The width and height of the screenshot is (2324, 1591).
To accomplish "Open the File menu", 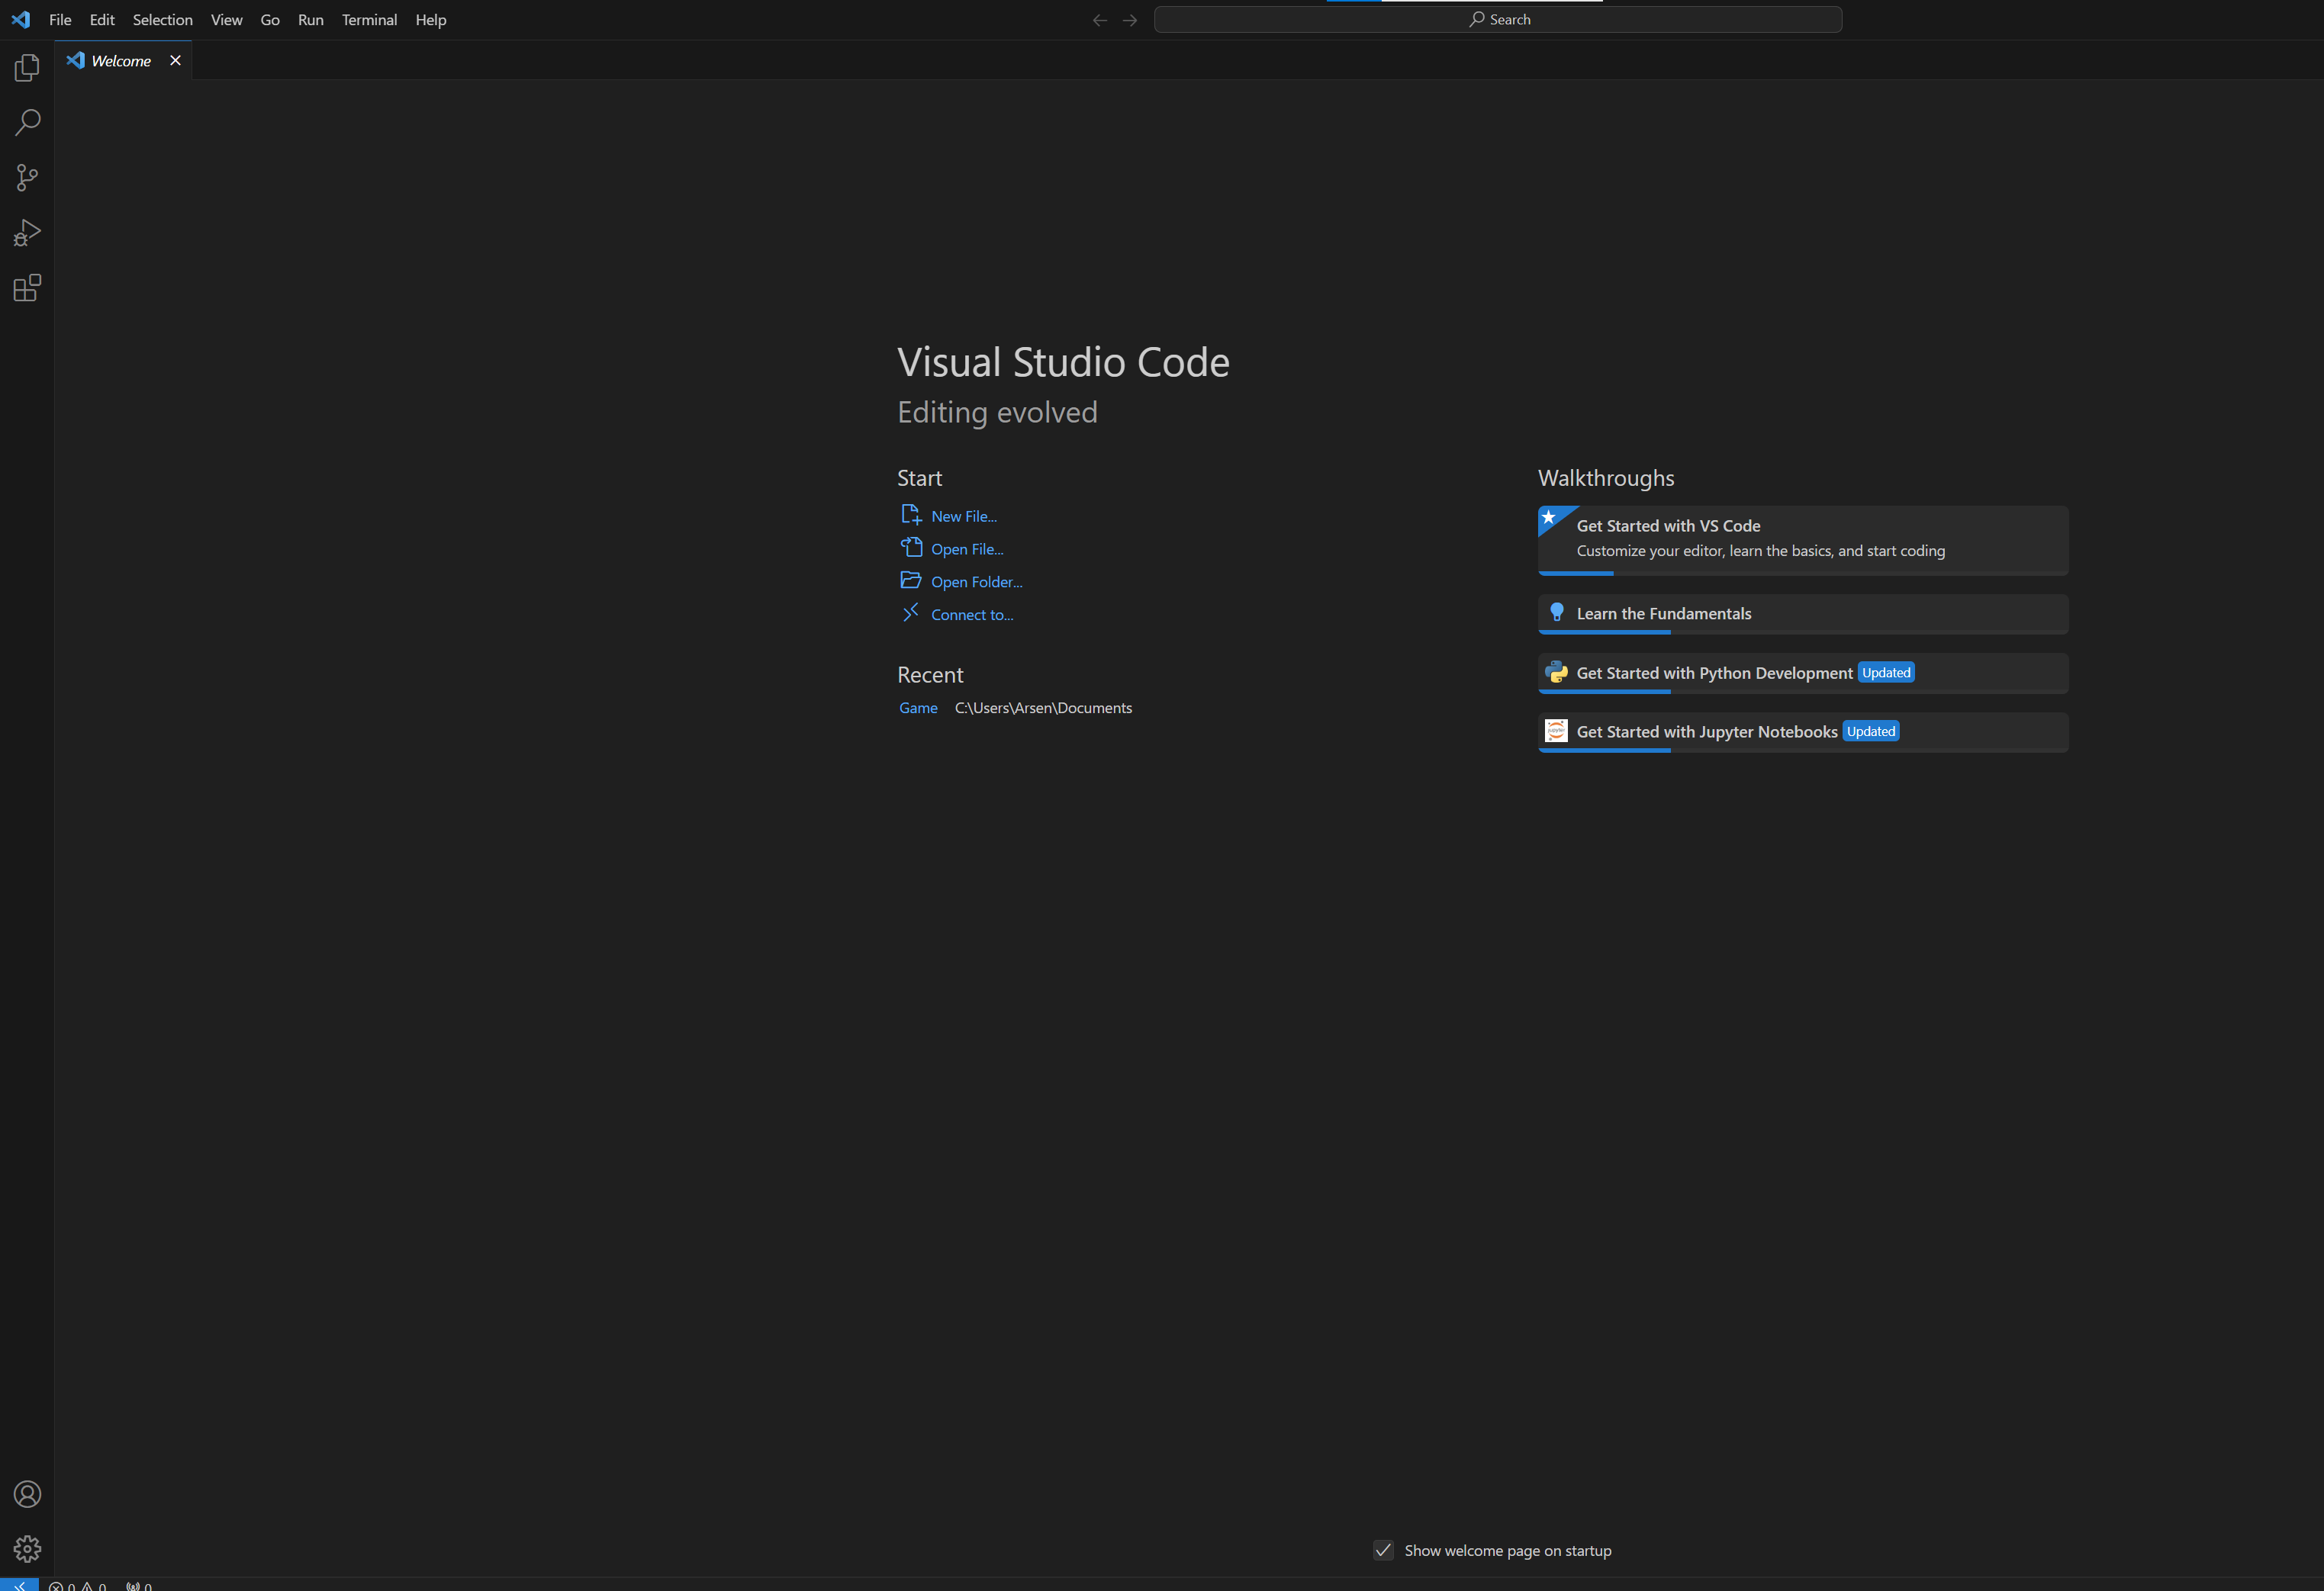I will [x=60, y=20].
